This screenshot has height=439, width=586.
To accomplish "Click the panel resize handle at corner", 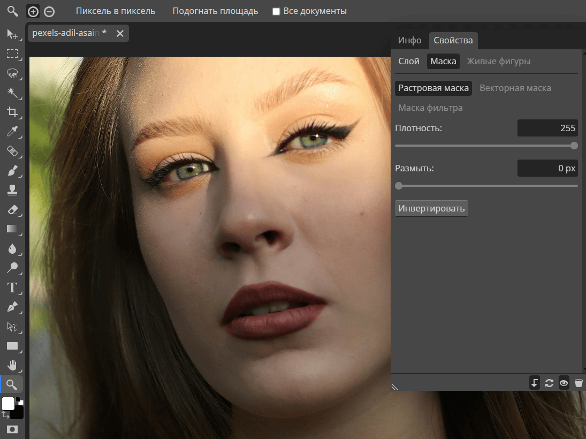I will pos(394,387).
